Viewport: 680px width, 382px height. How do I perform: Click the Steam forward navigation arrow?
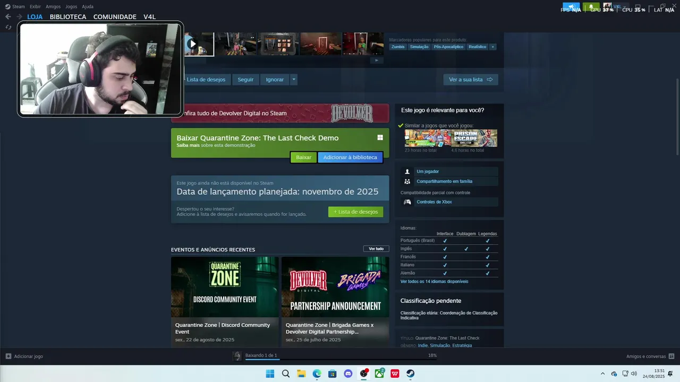[x=19, y=16]
